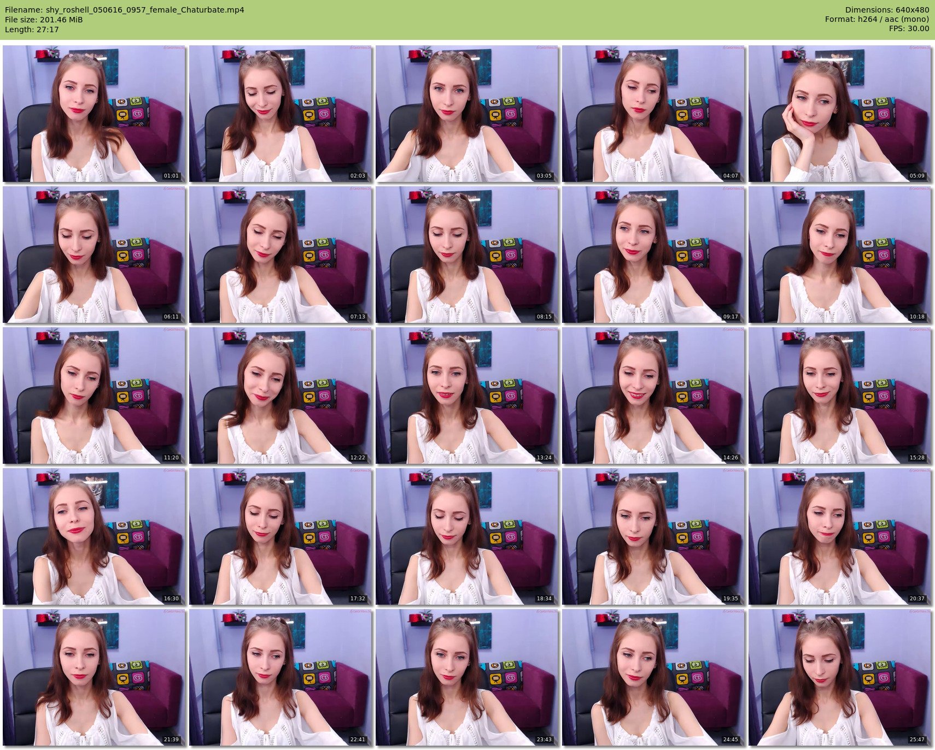The height and width of the screenshot is (750, 935).
Task: Open the 23:43 preview frame
Action: pos(467,677)
